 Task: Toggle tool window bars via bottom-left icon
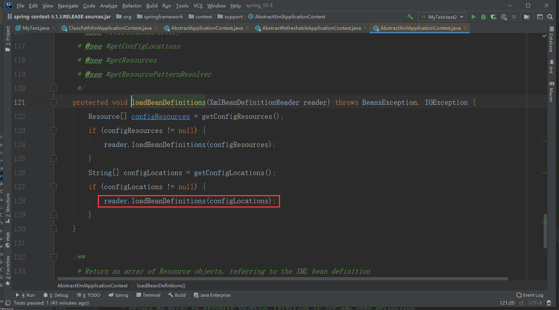(x=7, y=303)
